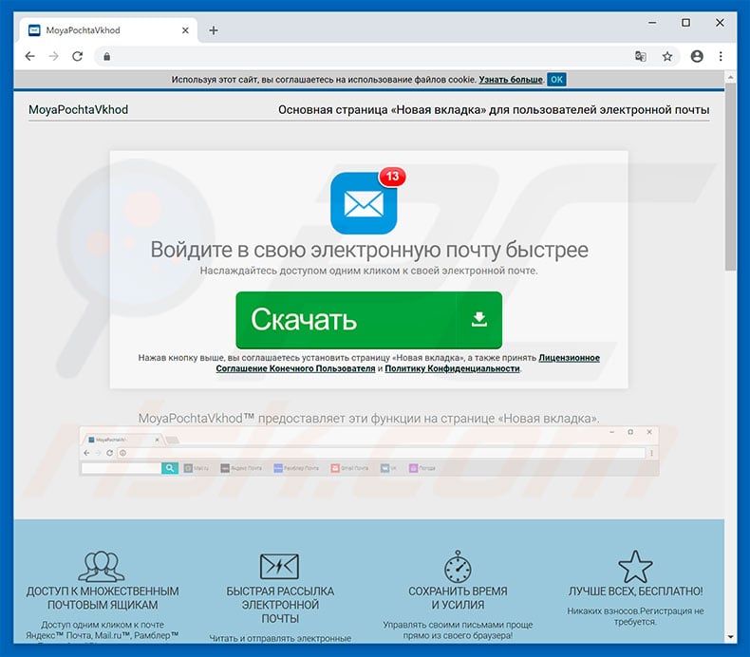Click 'Наслаждайтесь доступом одним кликом' subtitle

pos(368,271)
